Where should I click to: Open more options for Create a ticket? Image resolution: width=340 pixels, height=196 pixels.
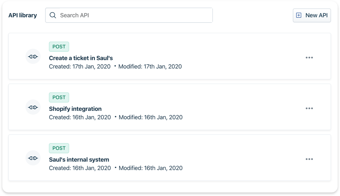[309, 58]
